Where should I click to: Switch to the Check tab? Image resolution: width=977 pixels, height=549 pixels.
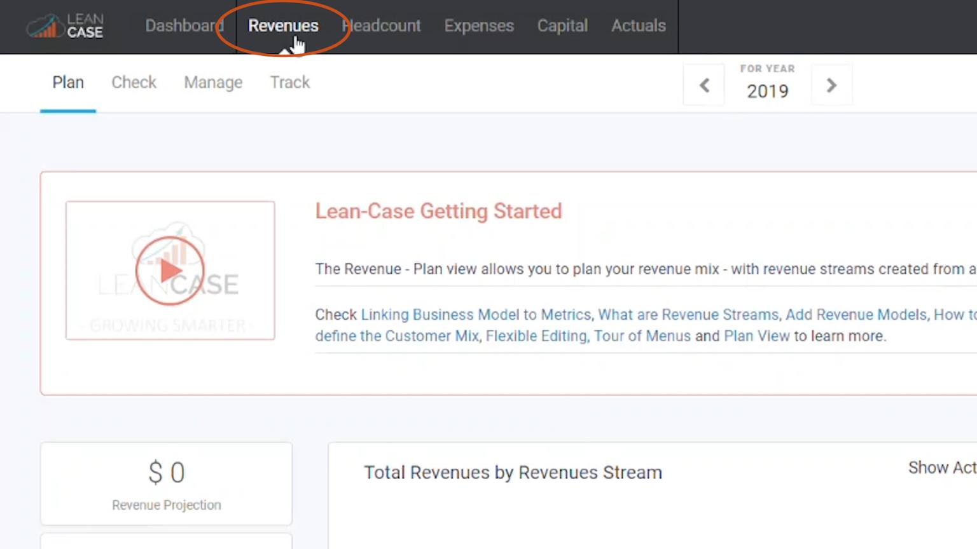point(134,83)
